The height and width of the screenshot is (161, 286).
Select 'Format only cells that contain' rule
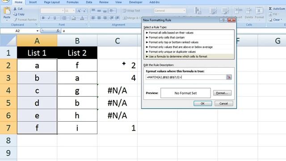pyautogui.click(x=189, y=38)
